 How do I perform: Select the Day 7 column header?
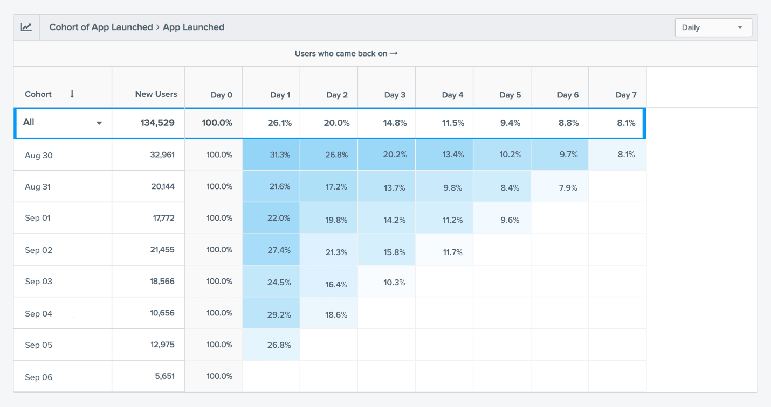pos(625,95)
